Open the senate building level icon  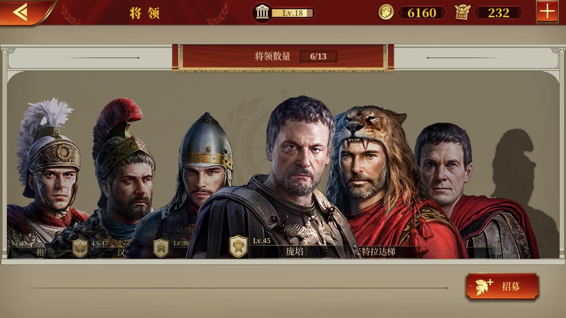[x=262, y=13]
